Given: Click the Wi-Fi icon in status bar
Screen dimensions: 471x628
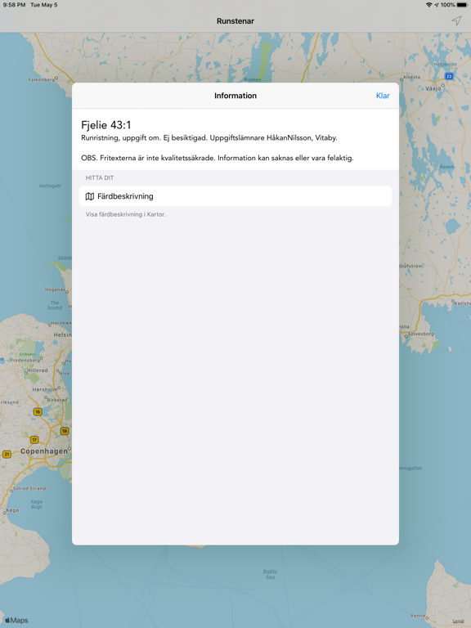Looking at the screenshot, I should [x=429, y=5].
